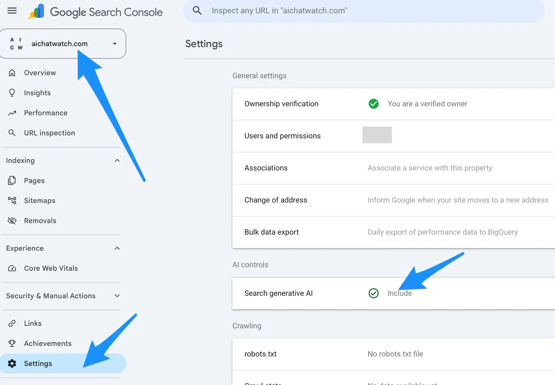Open the aichatwatch.com property selector dropdown
The image size is (555, 385).
click(x=63, y=44)
